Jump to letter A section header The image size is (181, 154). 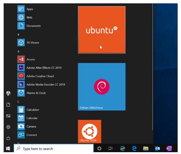18,52
